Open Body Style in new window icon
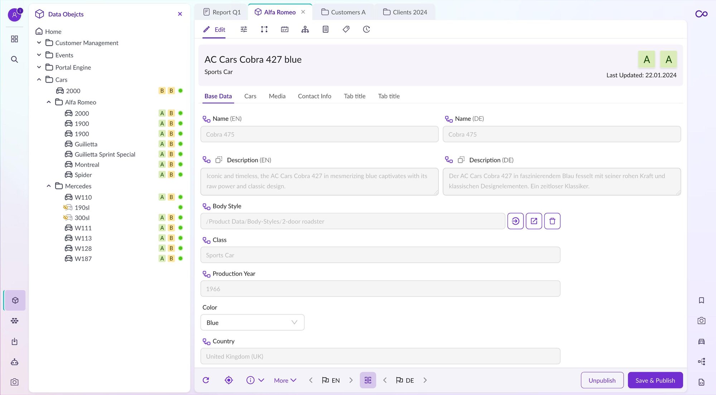Screen dimensions: 716x395 coord(534,221)
